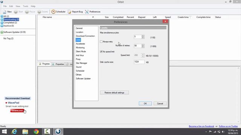Select Monitoring in Preferences list
The height and width of the screenshot is (135, 241).
[80, 48]
